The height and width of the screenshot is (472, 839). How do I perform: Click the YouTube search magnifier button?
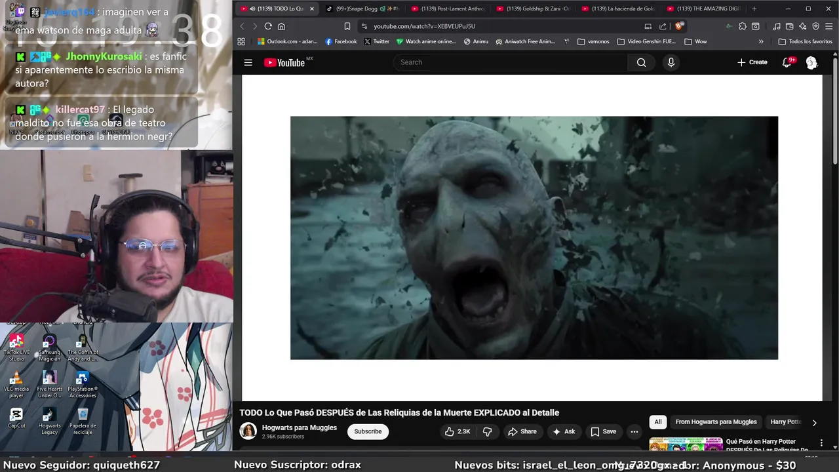[641, 62]
